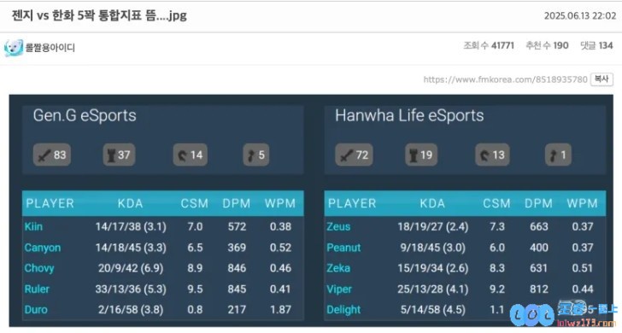The width and height of the screenshot is (622, 333).
Task: Click Hanwha barons icon badge 1
Action: [558, 155]
